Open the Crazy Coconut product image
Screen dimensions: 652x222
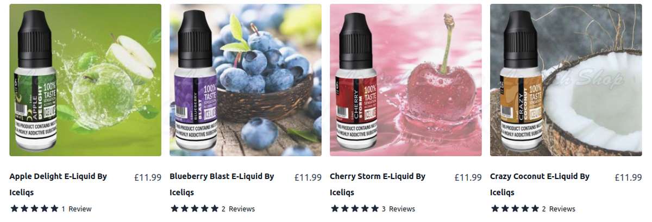(x=566, y=80)
